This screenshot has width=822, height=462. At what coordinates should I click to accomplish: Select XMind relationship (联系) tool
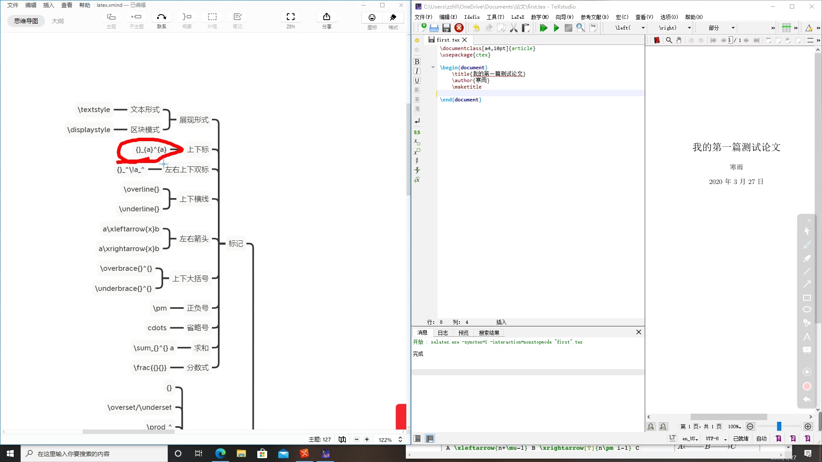[x=161, y=17]
